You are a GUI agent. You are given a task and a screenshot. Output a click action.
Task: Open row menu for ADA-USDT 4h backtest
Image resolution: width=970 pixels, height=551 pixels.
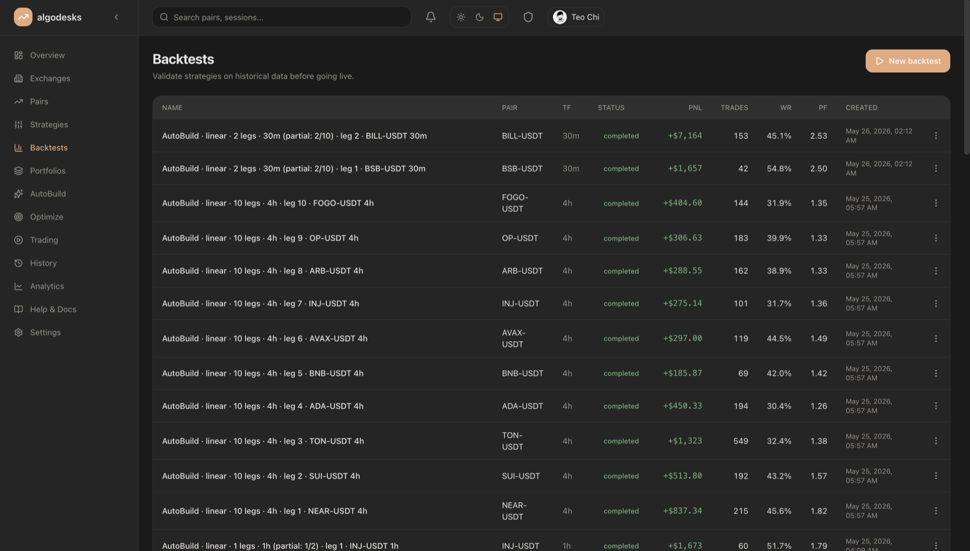(x=936, y=406)
